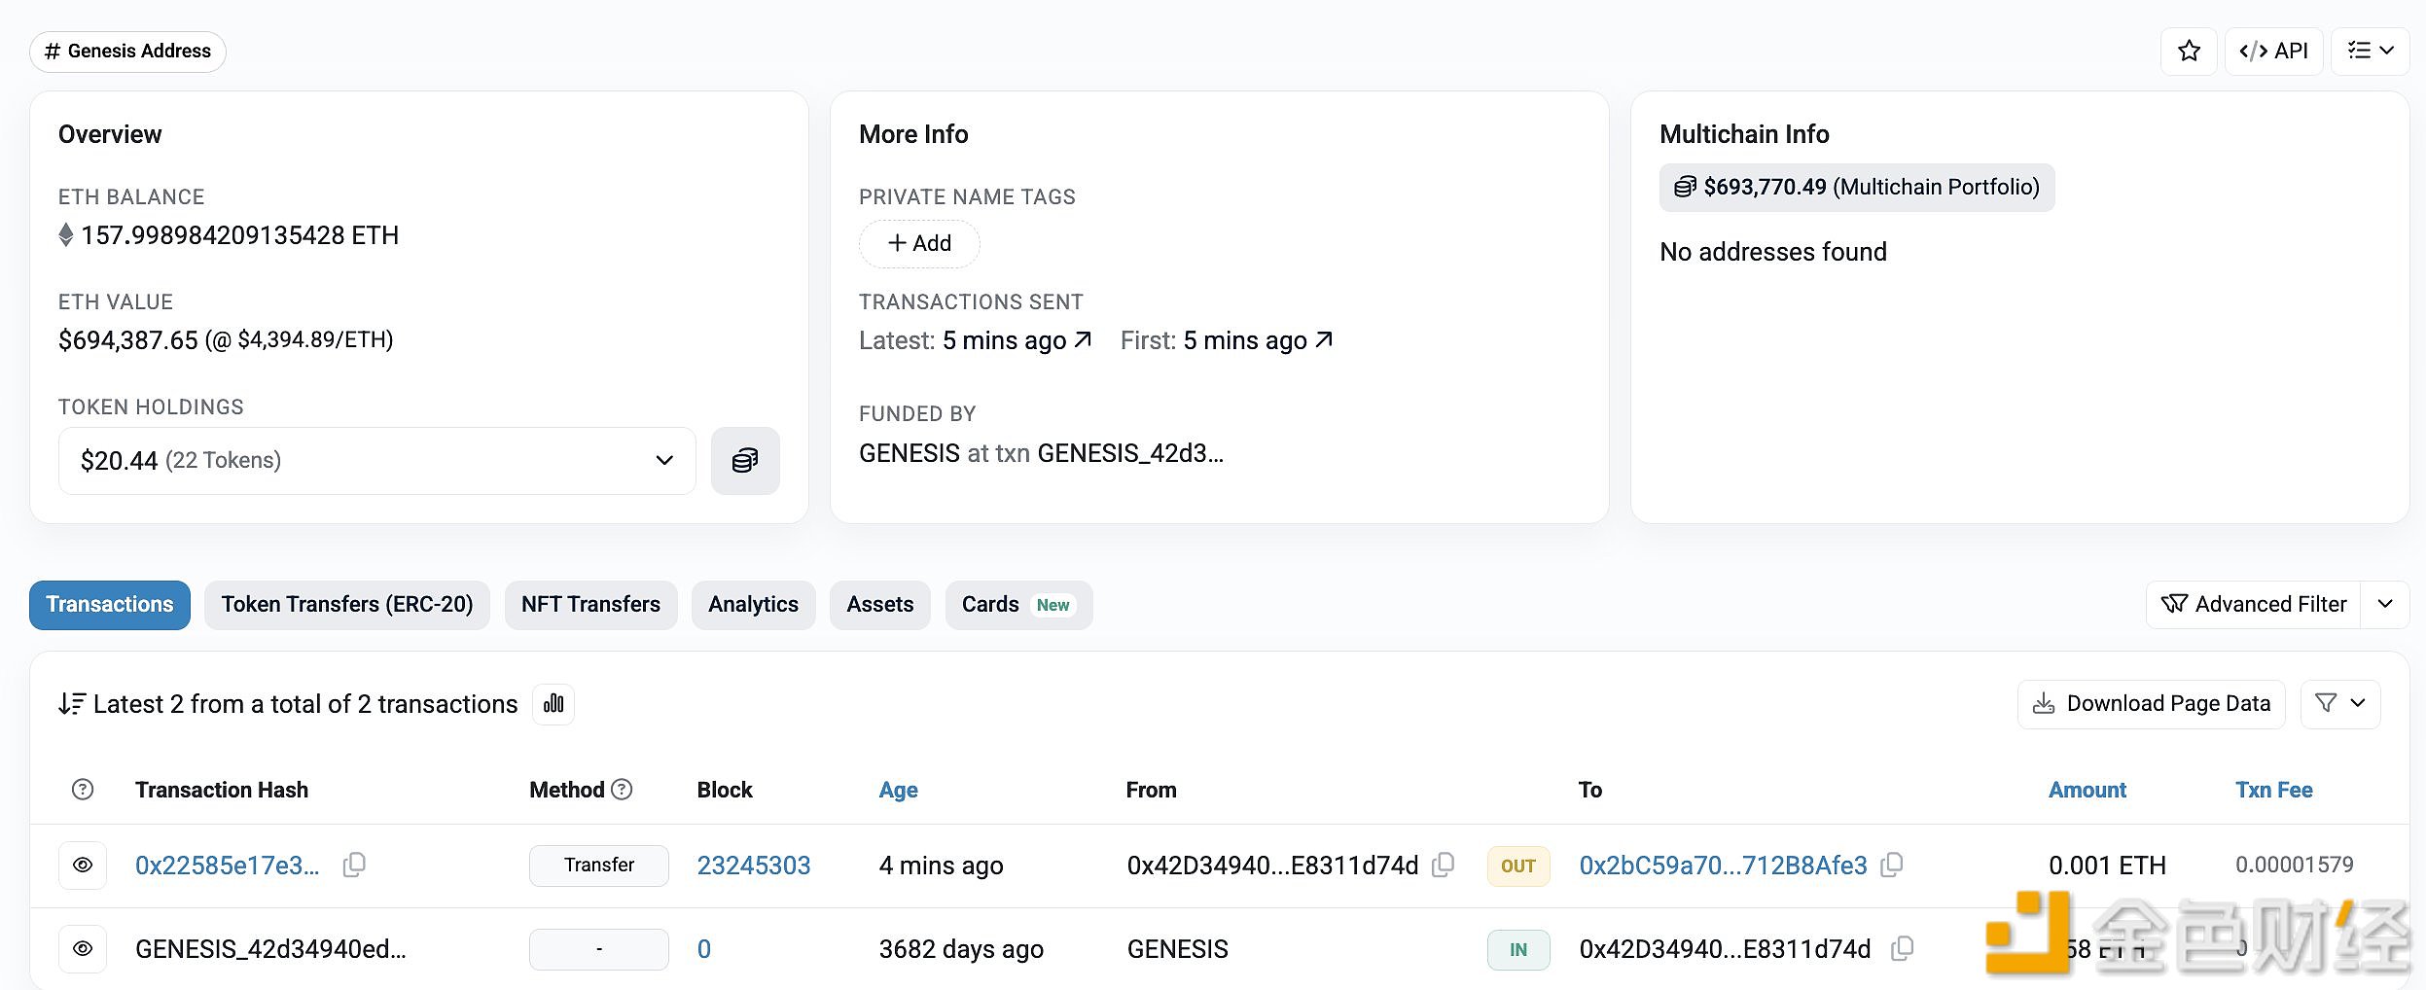Click Download Page Data button
Screen dimensions: 2426x990
click(2151, 704)
